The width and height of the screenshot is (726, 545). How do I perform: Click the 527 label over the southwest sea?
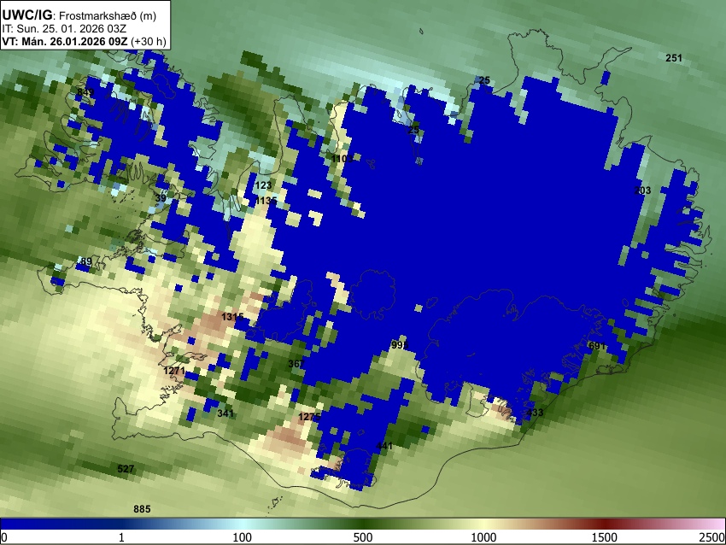(x=126, y=469)
